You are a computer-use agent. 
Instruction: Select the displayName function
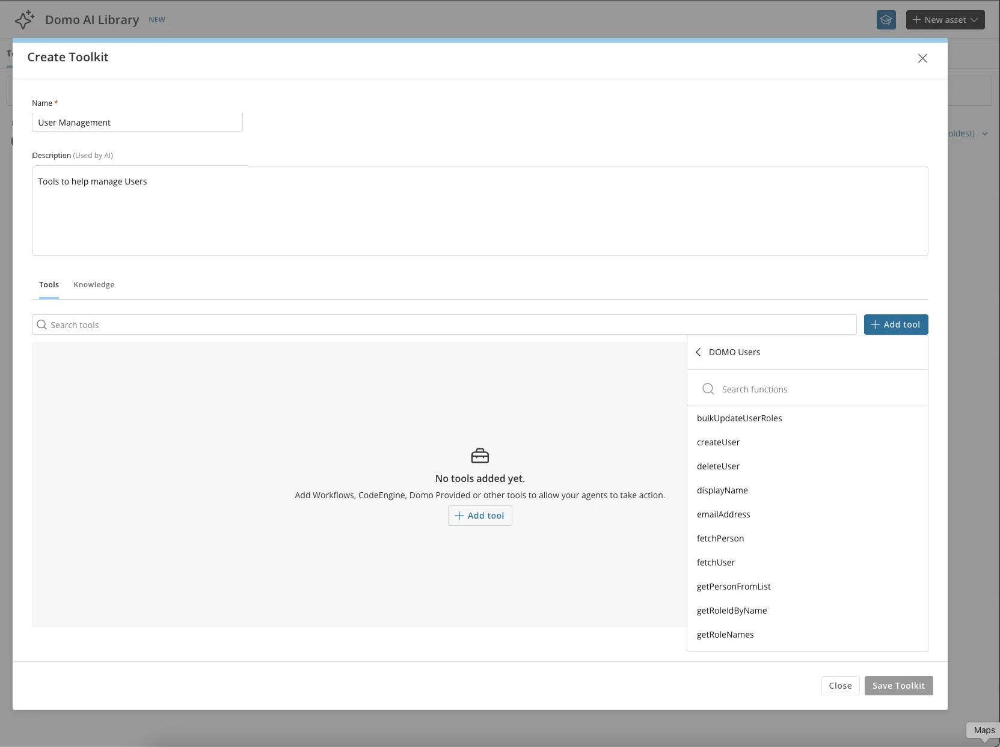[x=808, y=490]
